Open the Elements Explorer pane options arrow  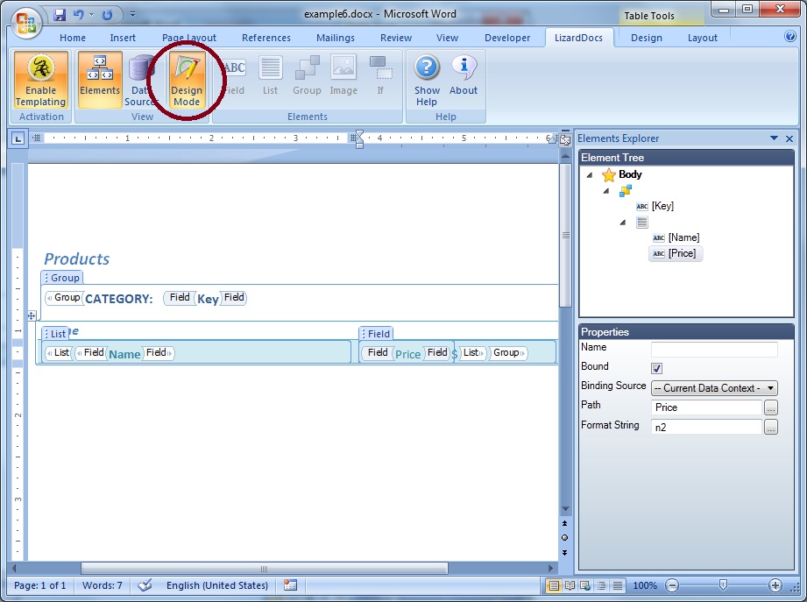pyautogui.click(x=774, y=138)
